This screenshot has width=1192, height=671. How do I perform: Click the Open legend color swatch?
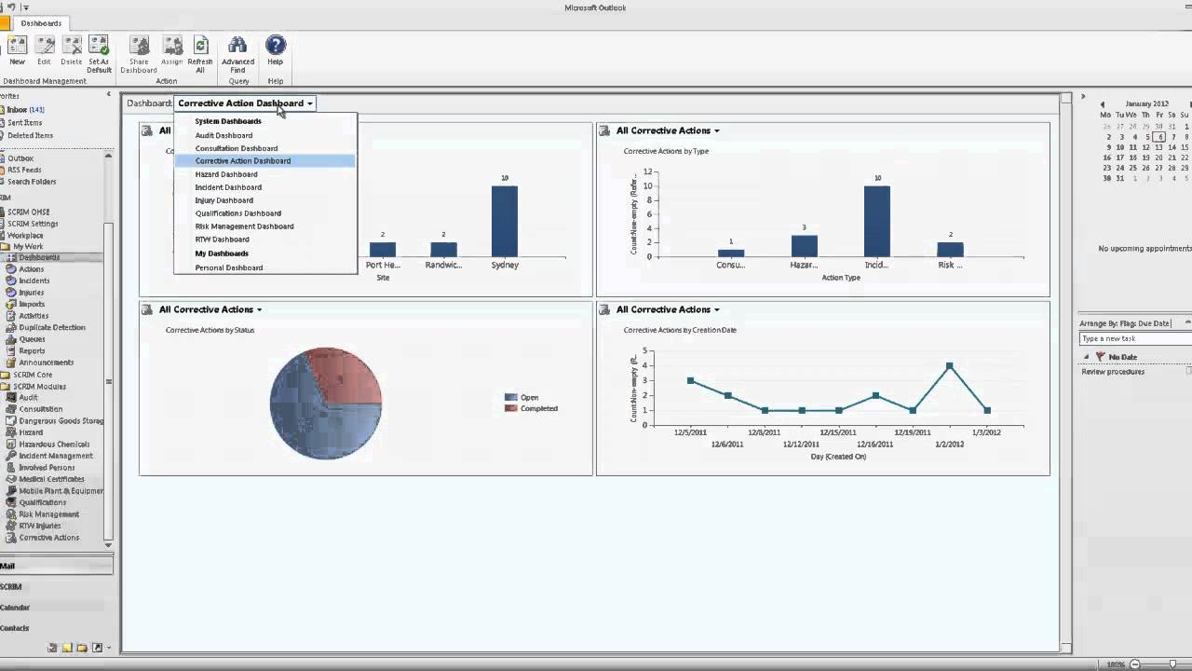point(510,398)
